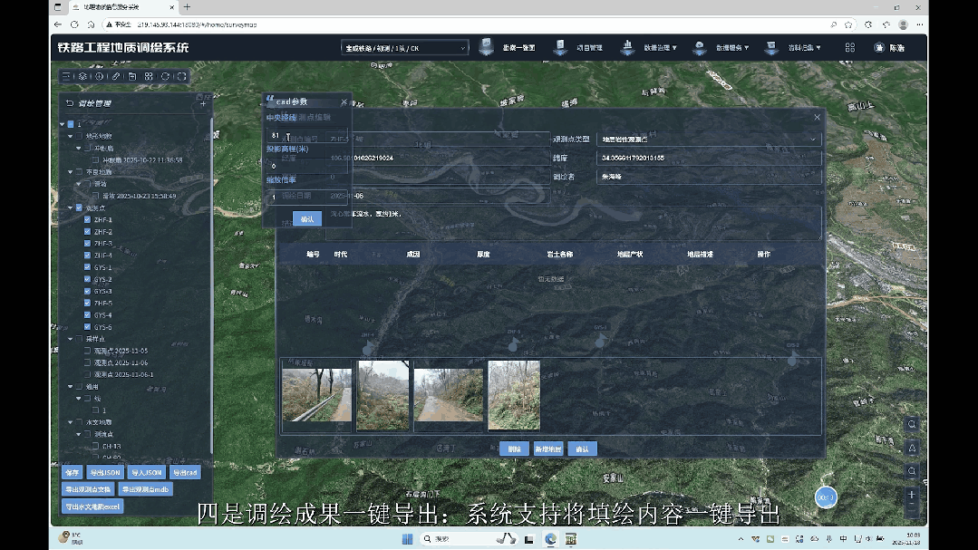Open Windows Start button in taskbar
978x550 pixels.
407,539
